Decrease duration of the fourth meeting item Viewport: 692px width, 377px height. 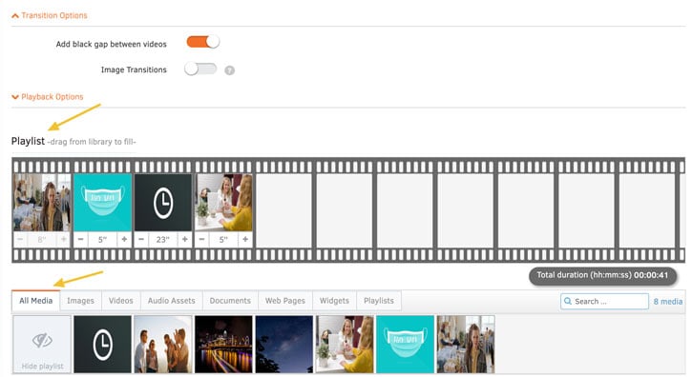pyautogui.click(x=201, y=239)
